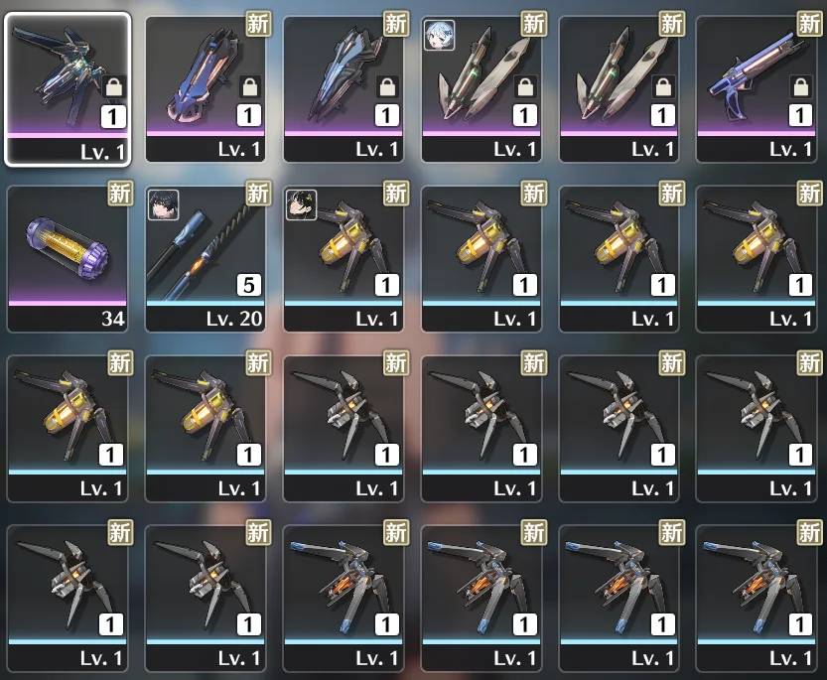Select the highlighted weapon with white border
The width and height of the screenshot is (827, 680).
coord(68,89)
